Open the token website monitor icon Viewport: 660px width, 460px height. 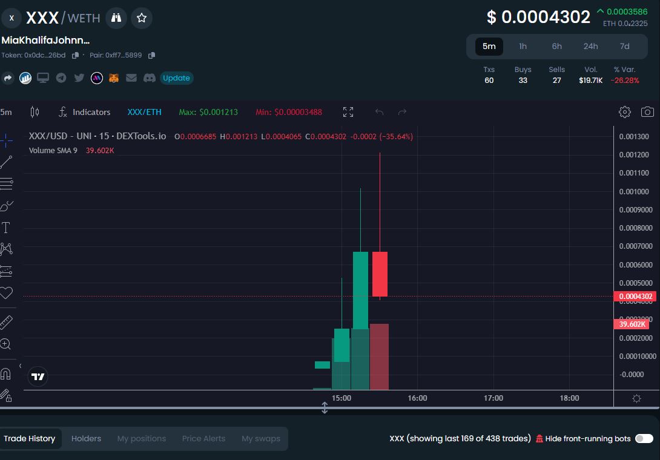[x=43, y=78]
